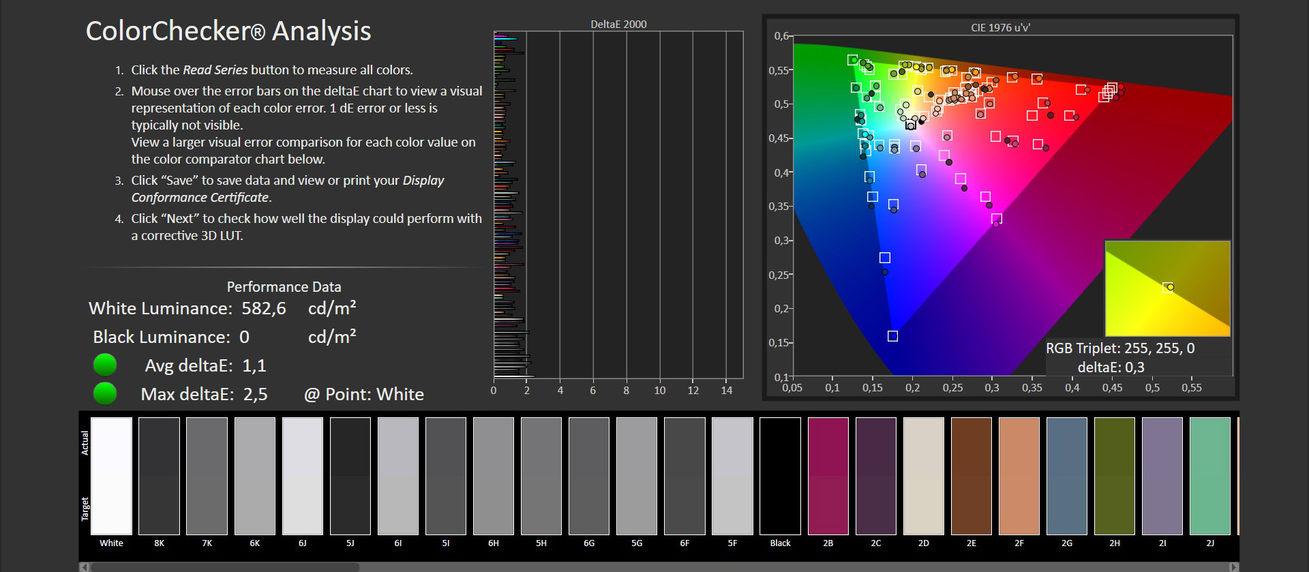
Task: Choose the 2E brown swatch
Action: click(x=972, y=476)
